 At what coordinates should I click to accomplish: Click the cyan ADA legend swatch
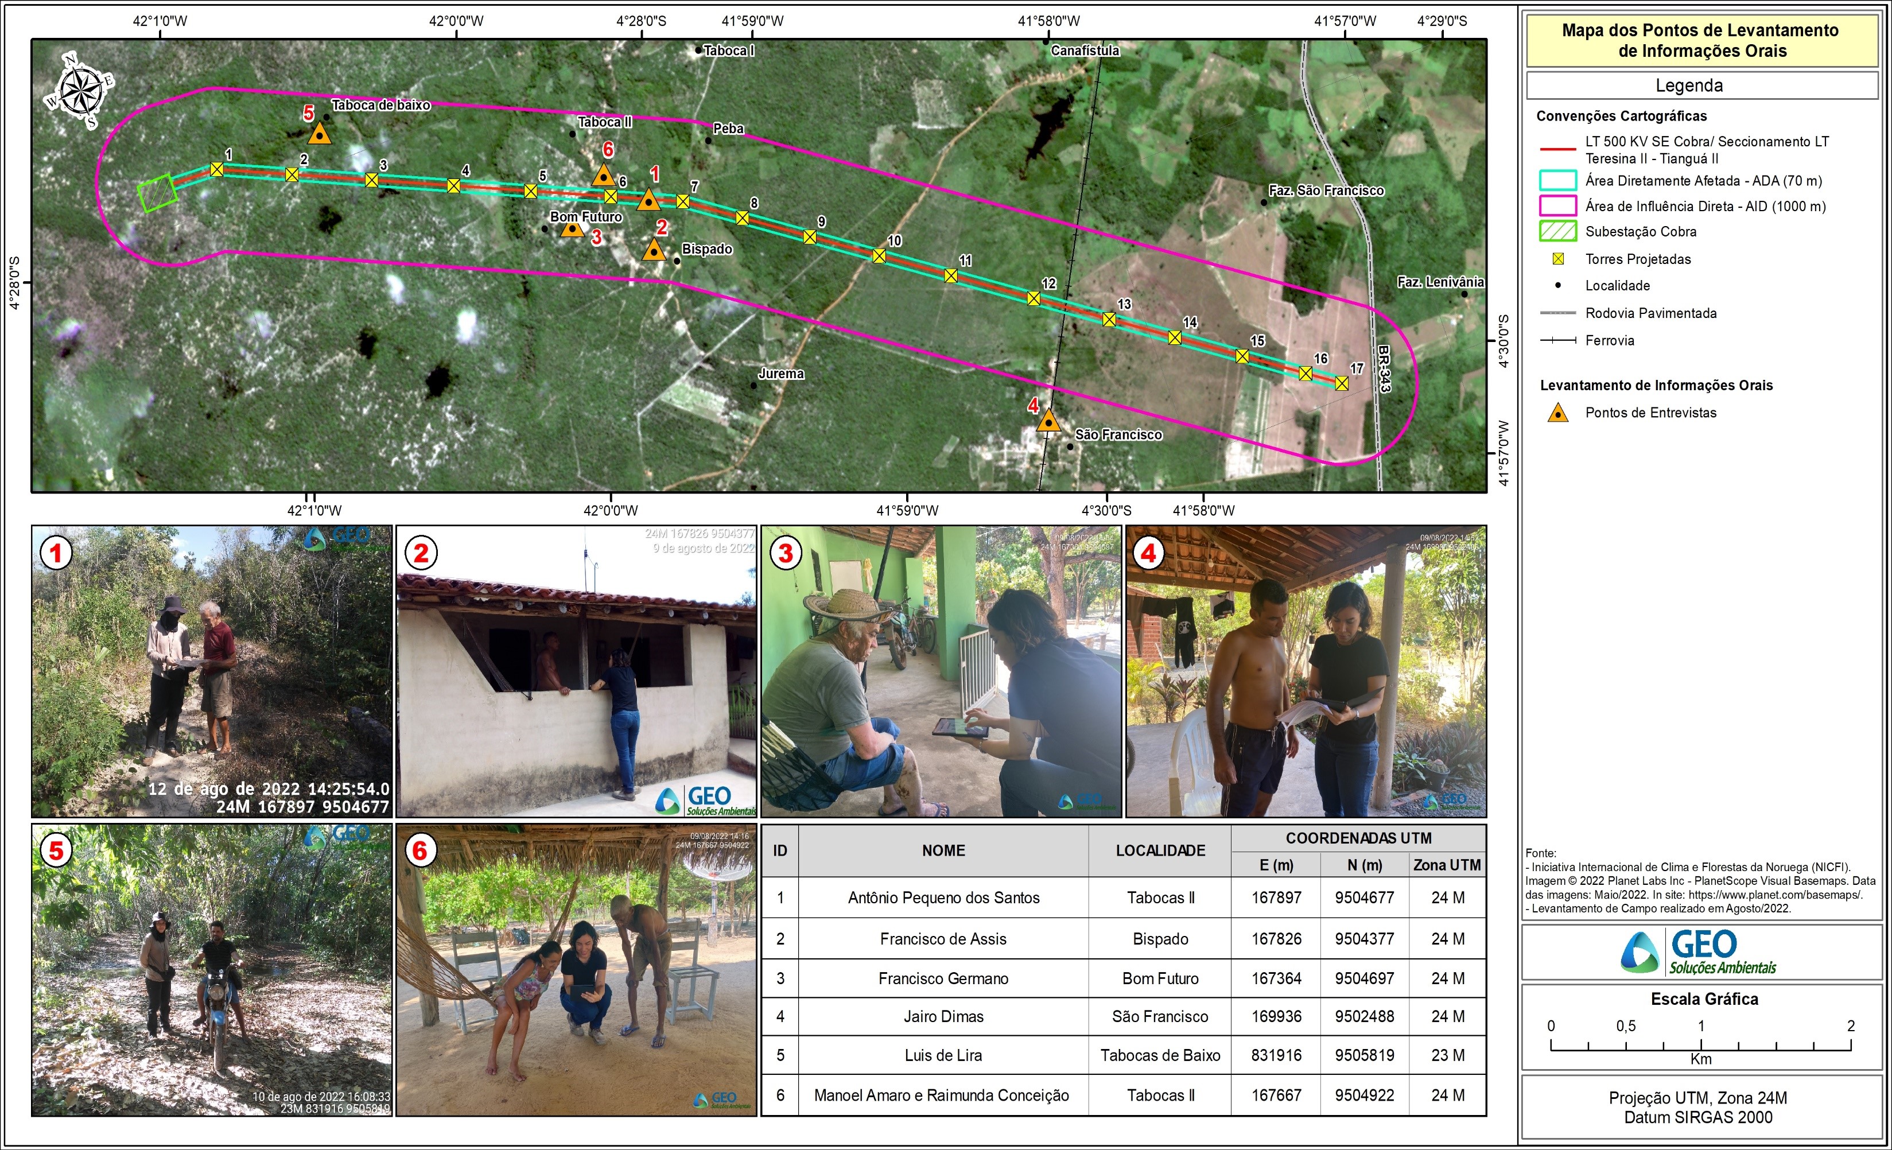pos(1558,181)
